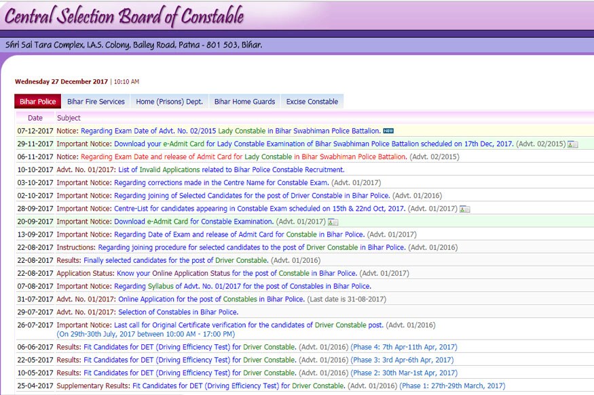
Task: Go to the Bihar Home Guards tab
Action: coord(244,102)
